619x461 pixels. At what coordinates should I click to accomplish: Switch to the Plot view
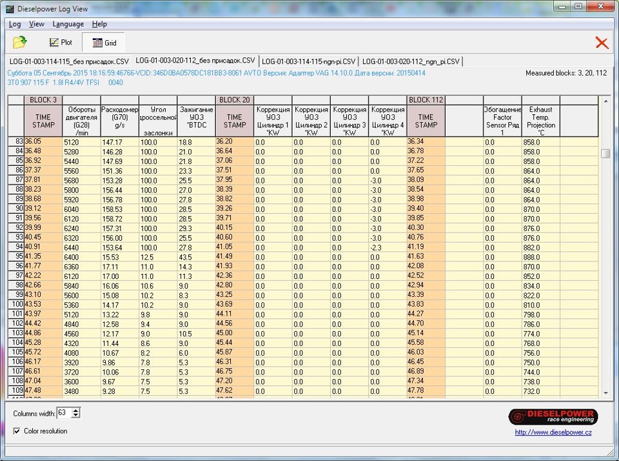(61, 43)
